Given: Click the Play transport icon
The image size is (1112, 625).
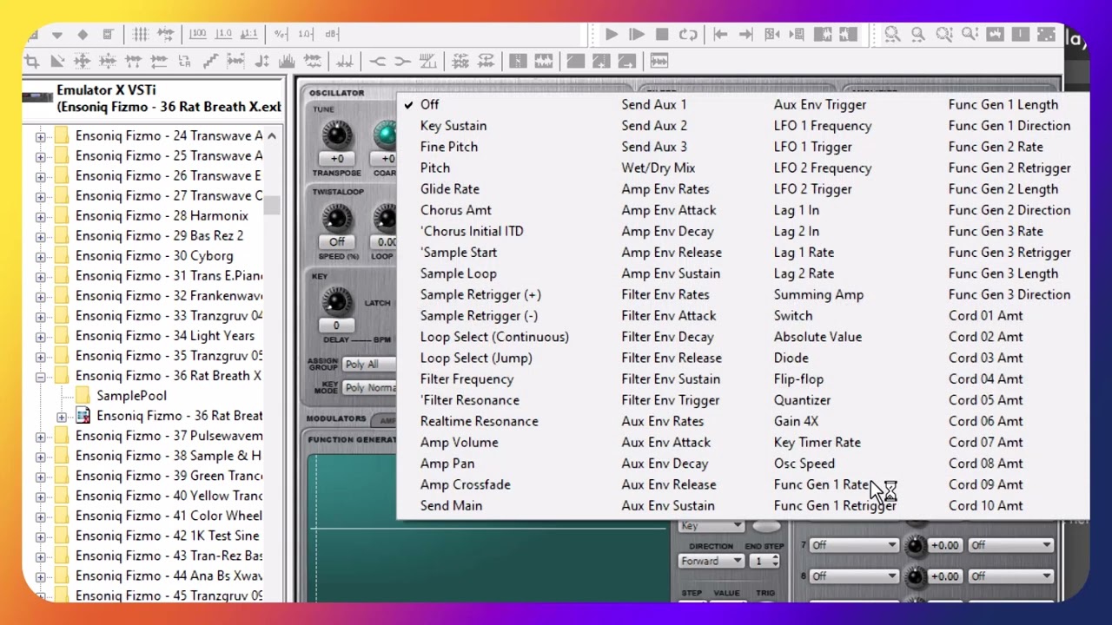Looking at the screenshot, I should click(611, 35).
